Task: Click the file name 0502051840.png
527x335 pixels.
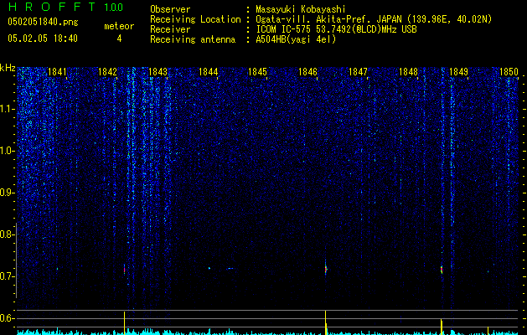Action: click(43, 22)
